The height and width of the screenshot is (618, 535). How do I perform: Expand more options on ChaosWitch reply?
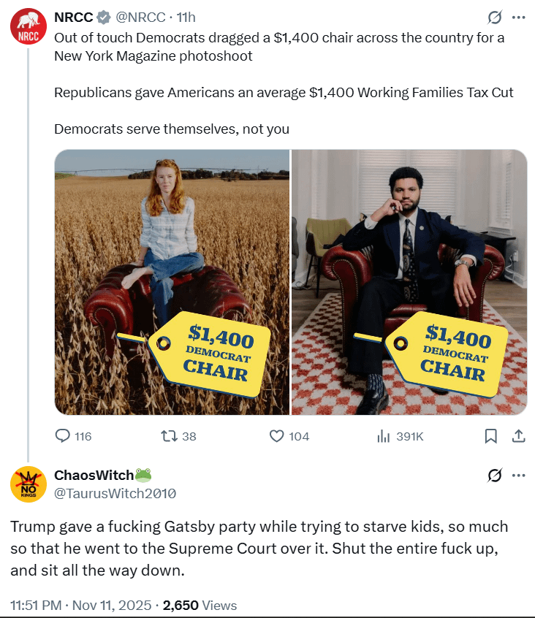[x=518, y=476]
